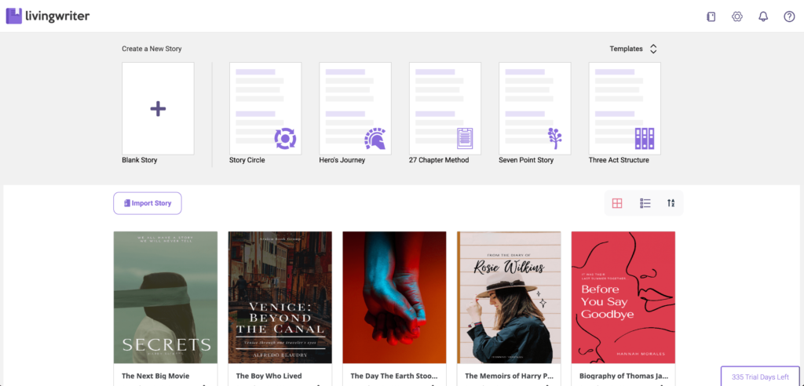The image size is (804, 386).
Task: Open settings gear icon in header
Action: 737,16
